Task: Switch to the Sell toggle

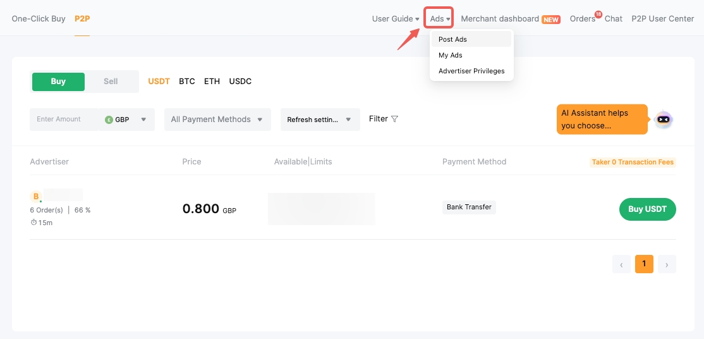Action: pyautogui.click(x=111, y=82)
